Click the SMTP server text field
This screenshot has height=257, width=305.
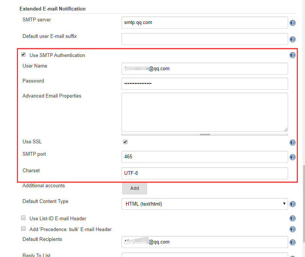pyautogui.click(x=204, y=23)
